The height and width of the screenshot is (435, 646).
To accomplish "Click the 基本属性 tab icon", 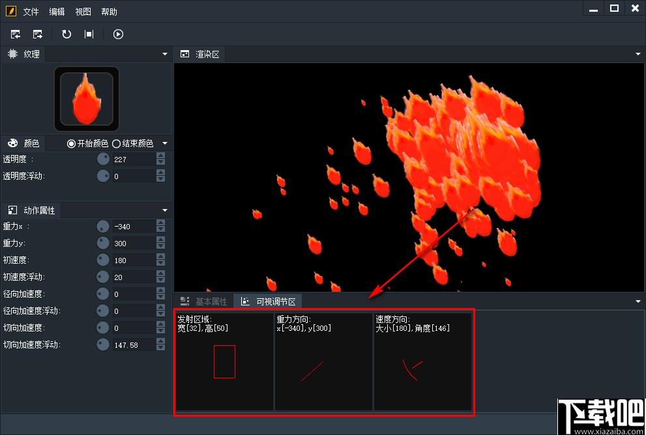I will (x=185, y=302).
